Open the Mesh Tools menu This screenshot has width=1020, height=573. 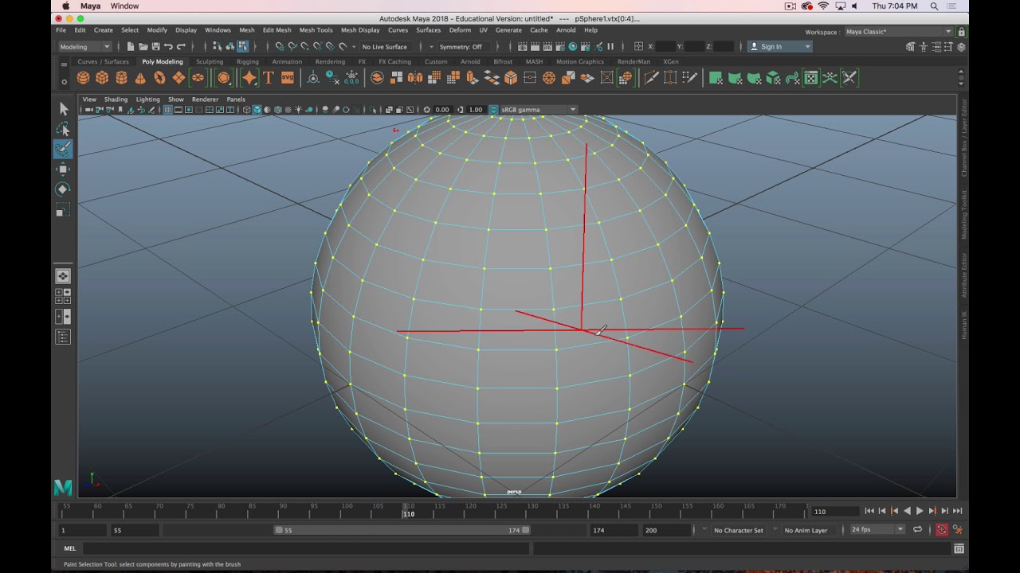tap(316, 30)
